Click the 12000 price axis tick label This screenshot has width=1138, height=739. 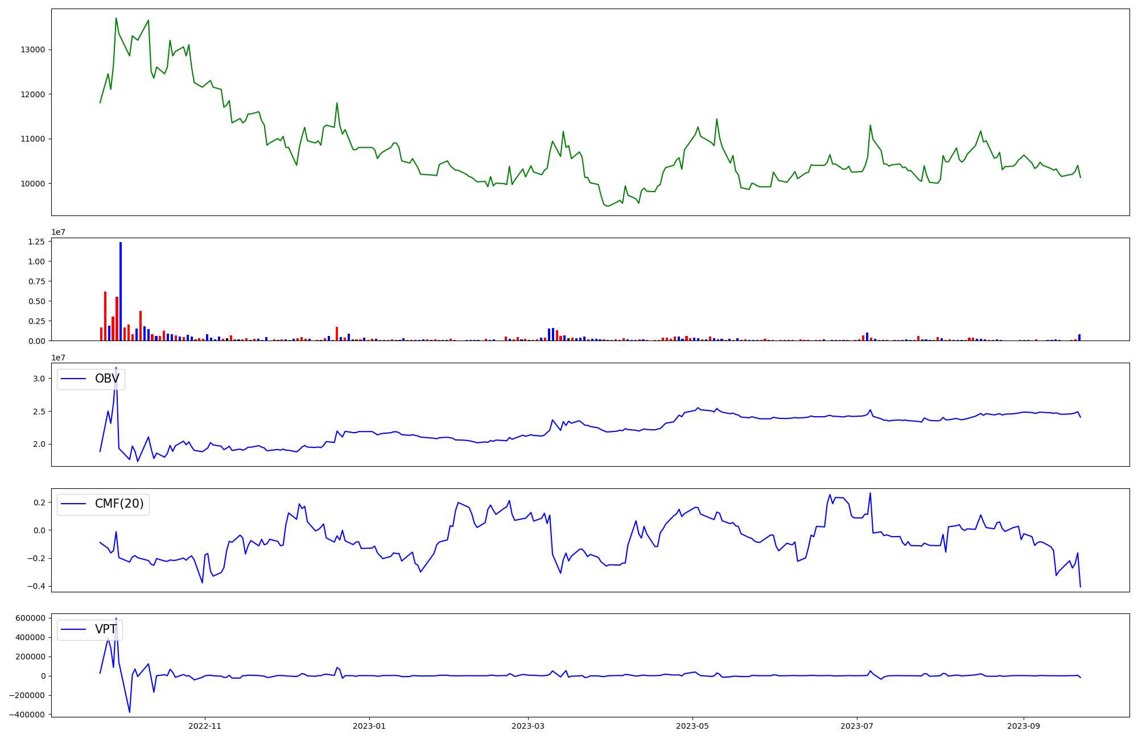pyautogui.click(x=32, y=94)
